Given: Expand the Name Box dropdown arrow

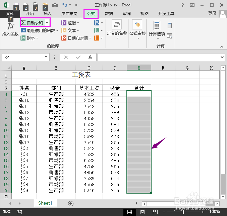Looking at the screenshot, I should (x=46, y=57).
